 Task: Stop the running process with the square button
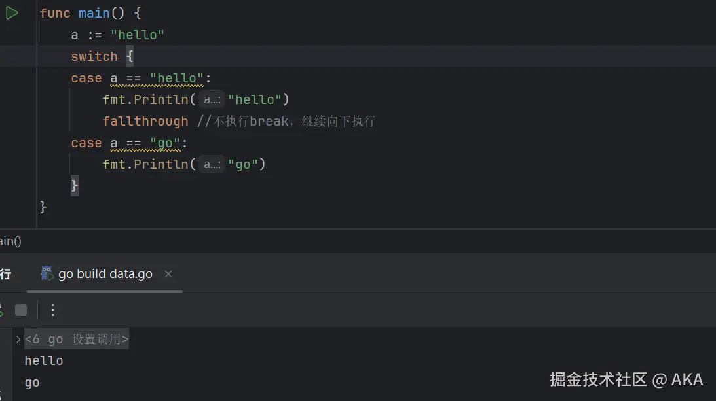coord(21,309)
